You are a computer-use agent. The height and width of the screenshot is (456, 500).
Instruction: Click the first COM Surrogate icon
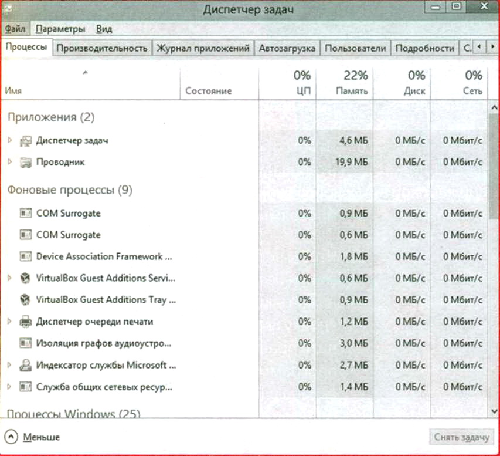coord(25,214)
